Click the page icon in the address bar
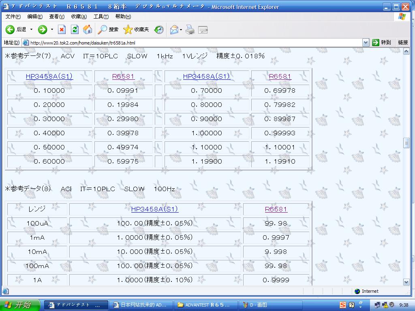This screenshot has height=311, width=415. coord(26,43)
